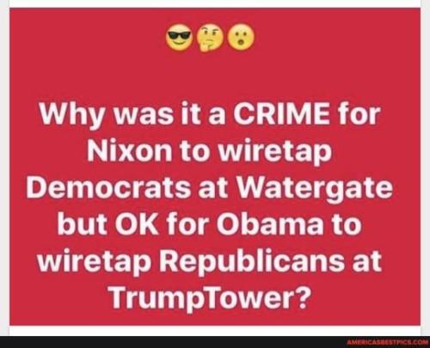Click the word wiretap beside Nixon to
Screen dimensions: 430x348
275,152
